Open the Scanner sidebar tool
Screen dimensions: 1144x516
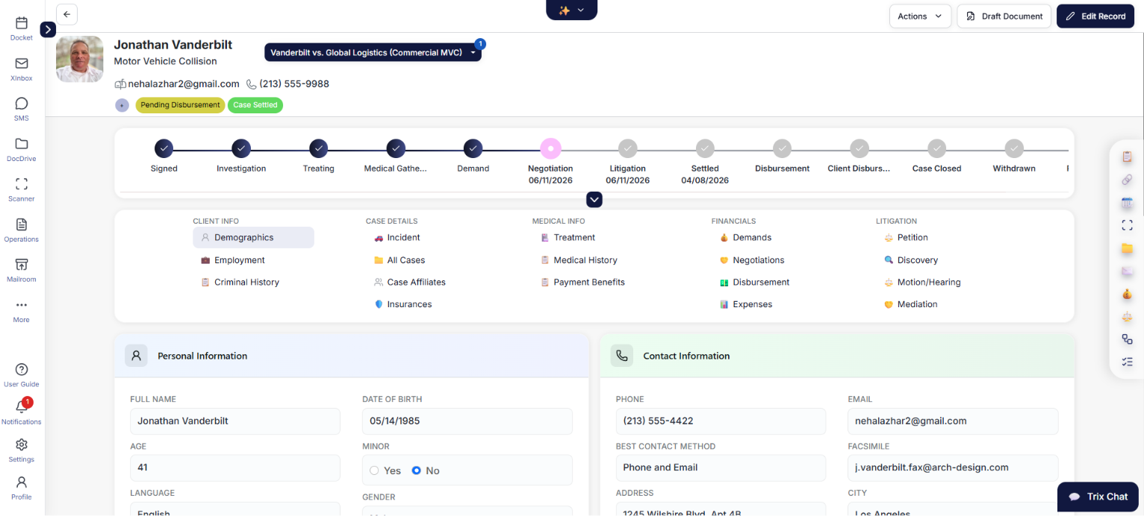click(22, 189)
